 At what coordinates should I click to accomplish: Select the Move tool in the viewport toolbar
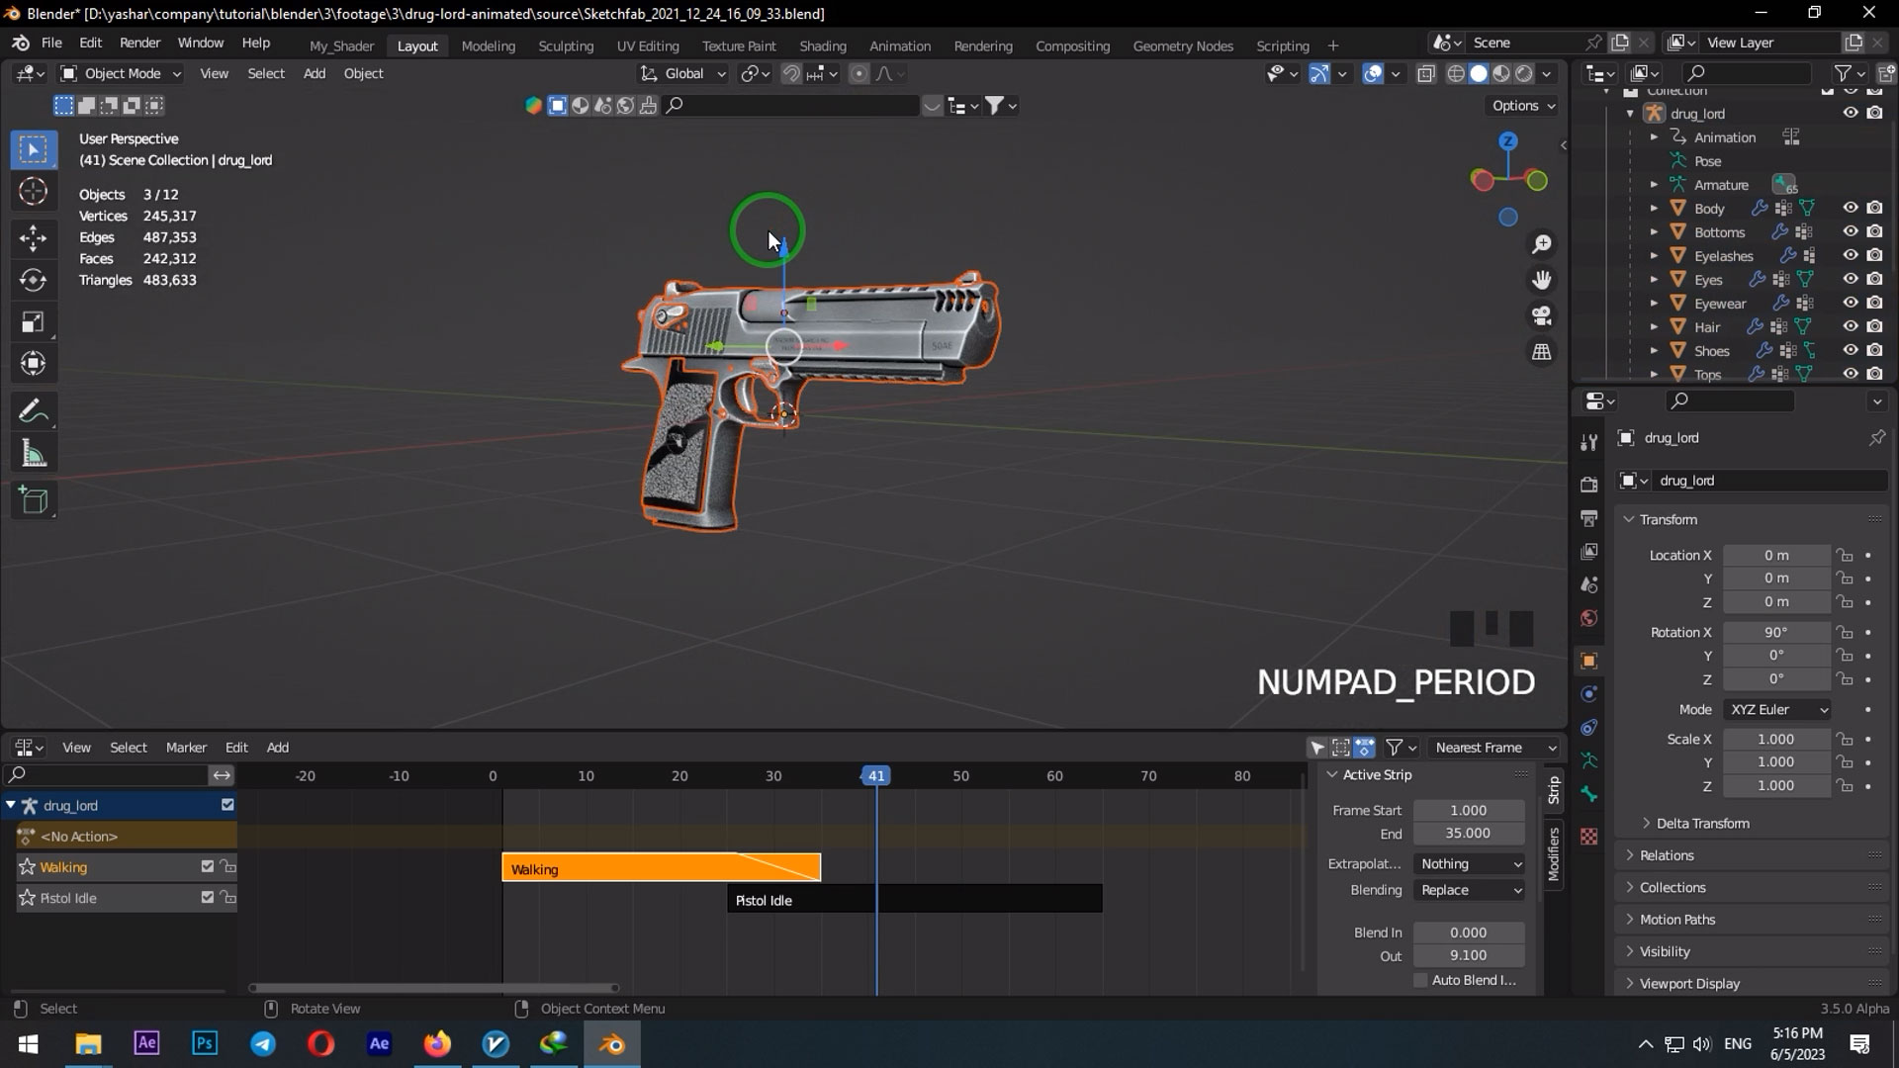(34, 238)
